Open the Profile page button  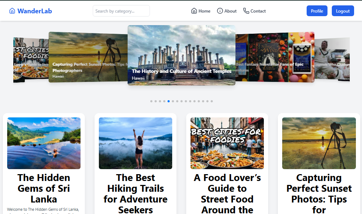click(317, 11)
